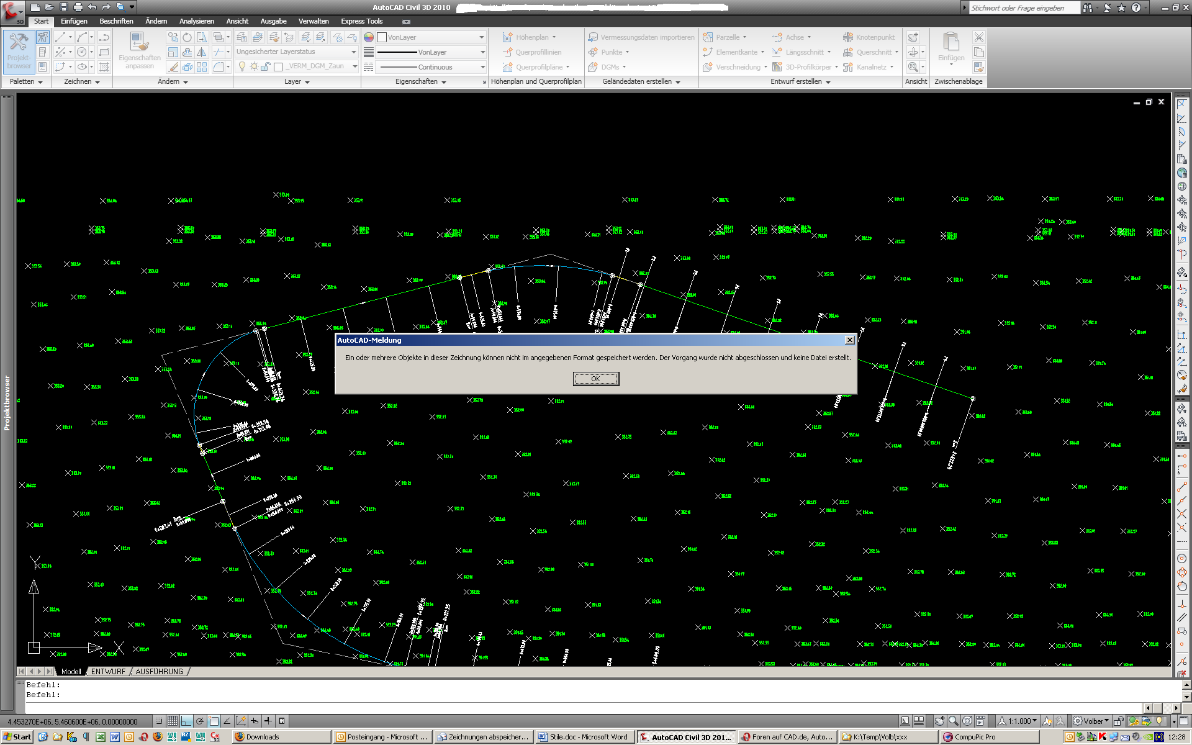The height and width of the screenshot is (745, 1192).
Task: Switch to the Einfügen ribbon tab
Action: point(74,21)
